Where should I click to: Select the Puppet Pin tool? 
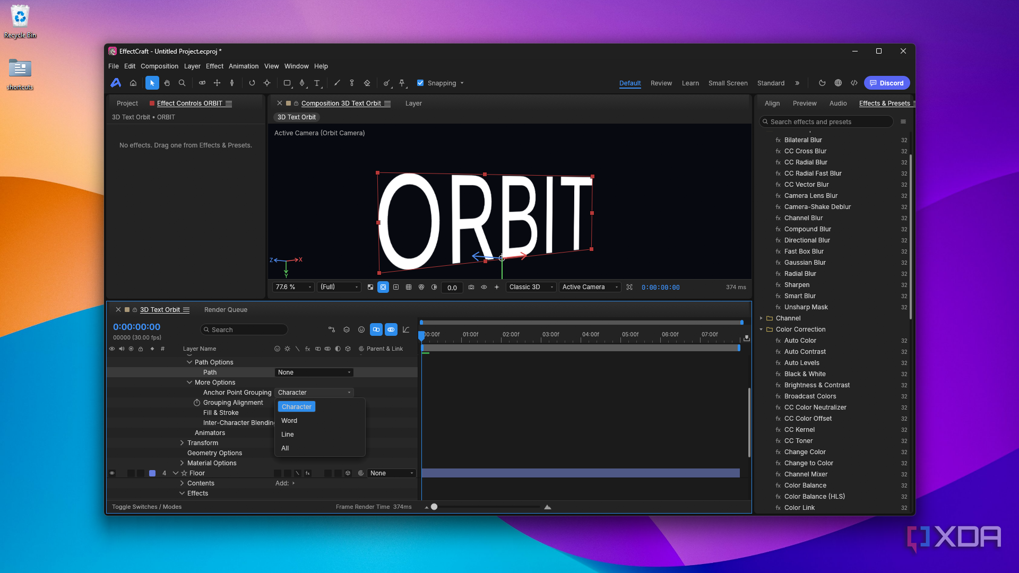pyautogui.click(x=402, y=83)
